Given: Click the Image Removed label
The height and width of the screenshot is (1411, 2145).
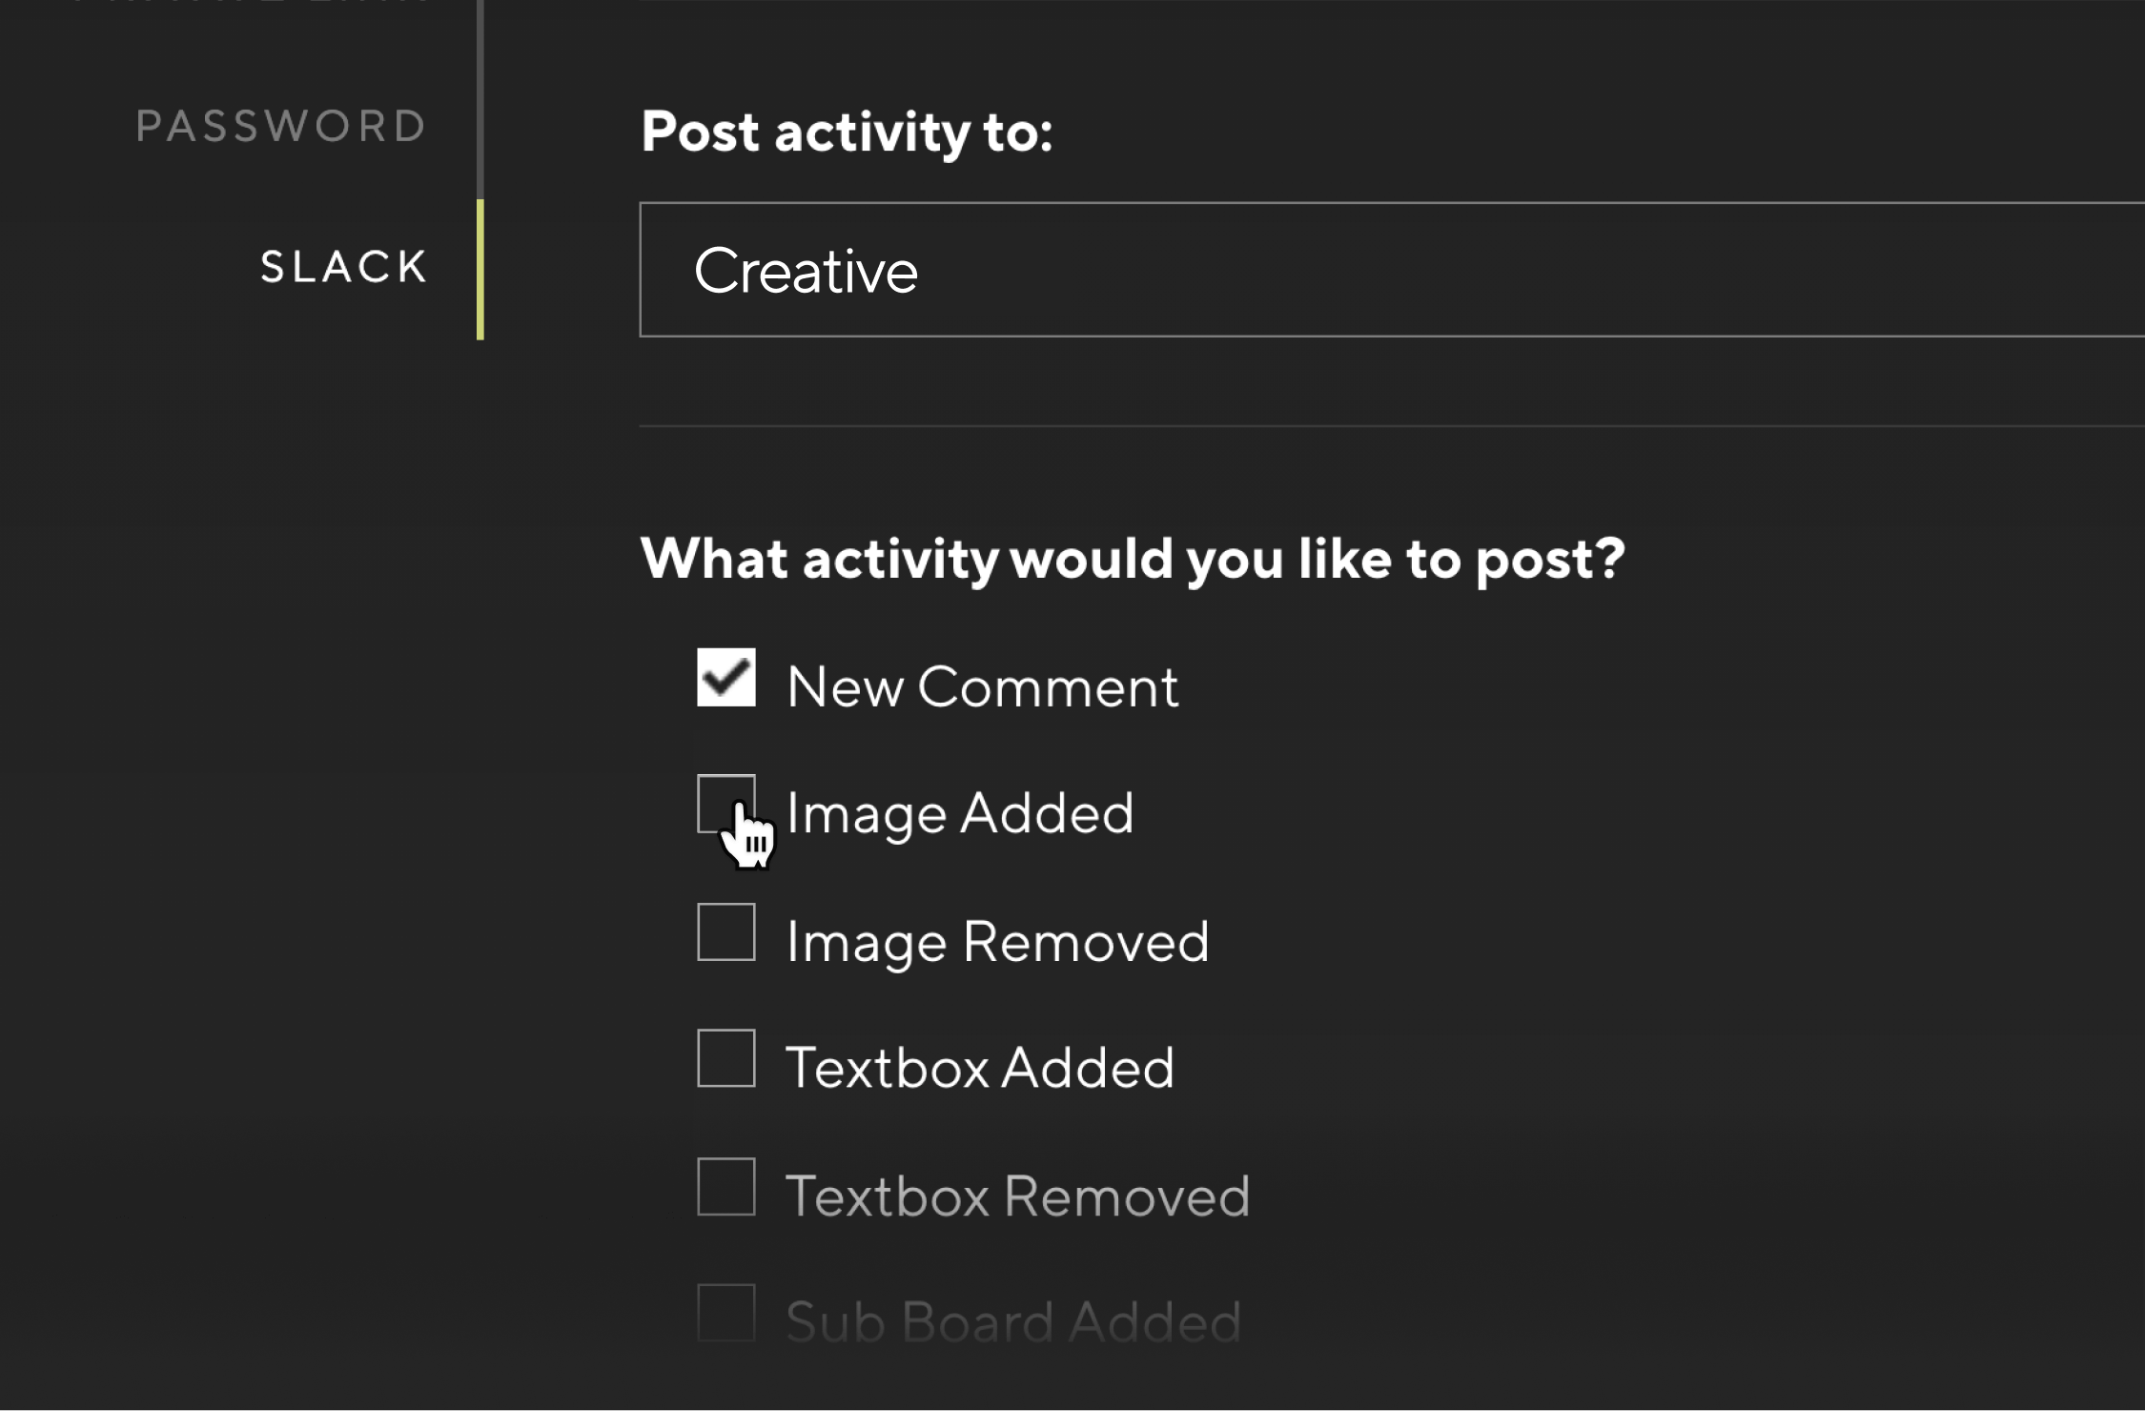Looking at the screenshot, I should pos(997,943).
